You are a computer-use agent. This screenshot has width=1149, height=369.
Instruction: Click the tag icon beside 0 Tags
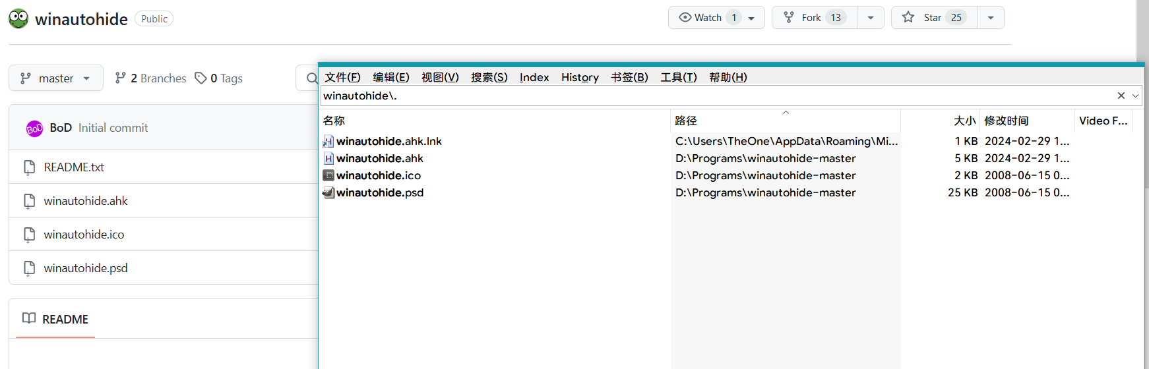(x=201, y=78)
